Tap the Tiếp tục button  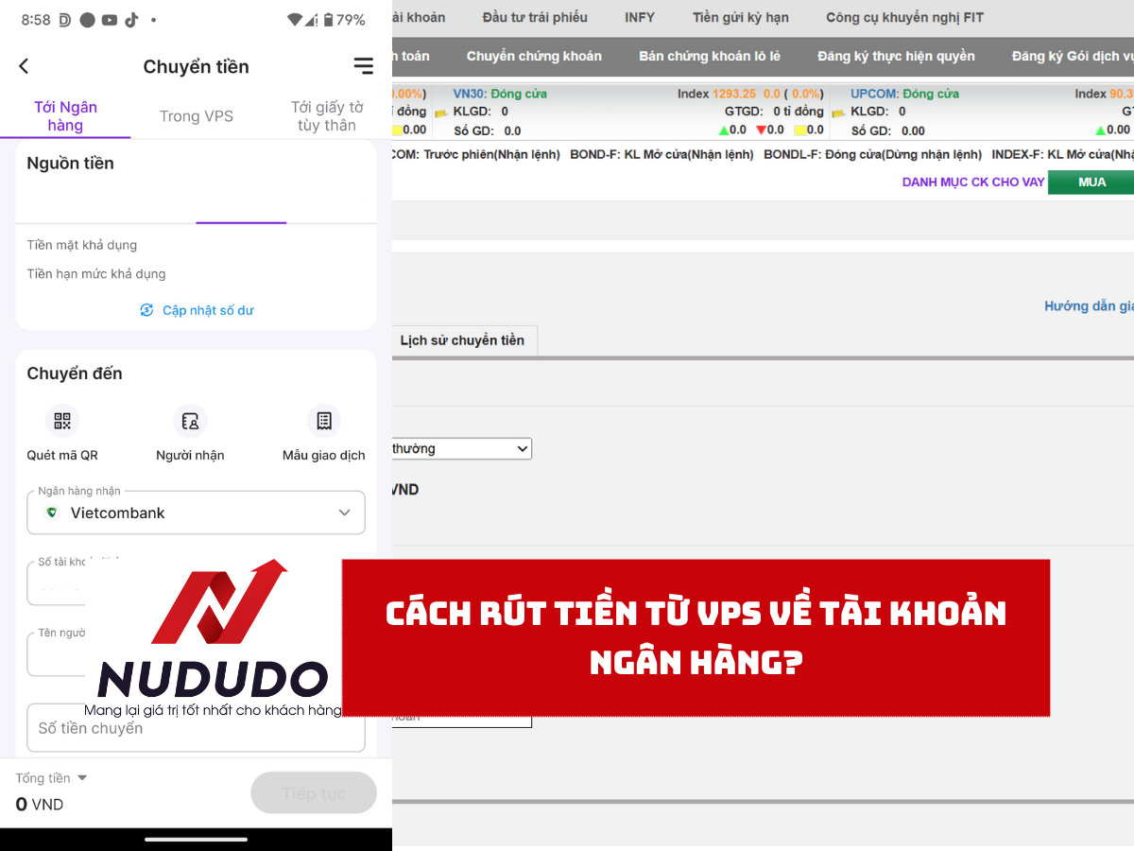314,793
